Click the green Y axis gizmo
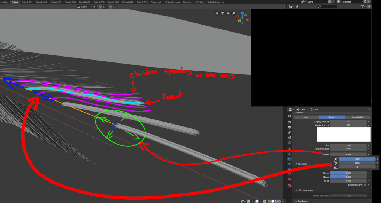381x203 pixels. coord(239,21)
